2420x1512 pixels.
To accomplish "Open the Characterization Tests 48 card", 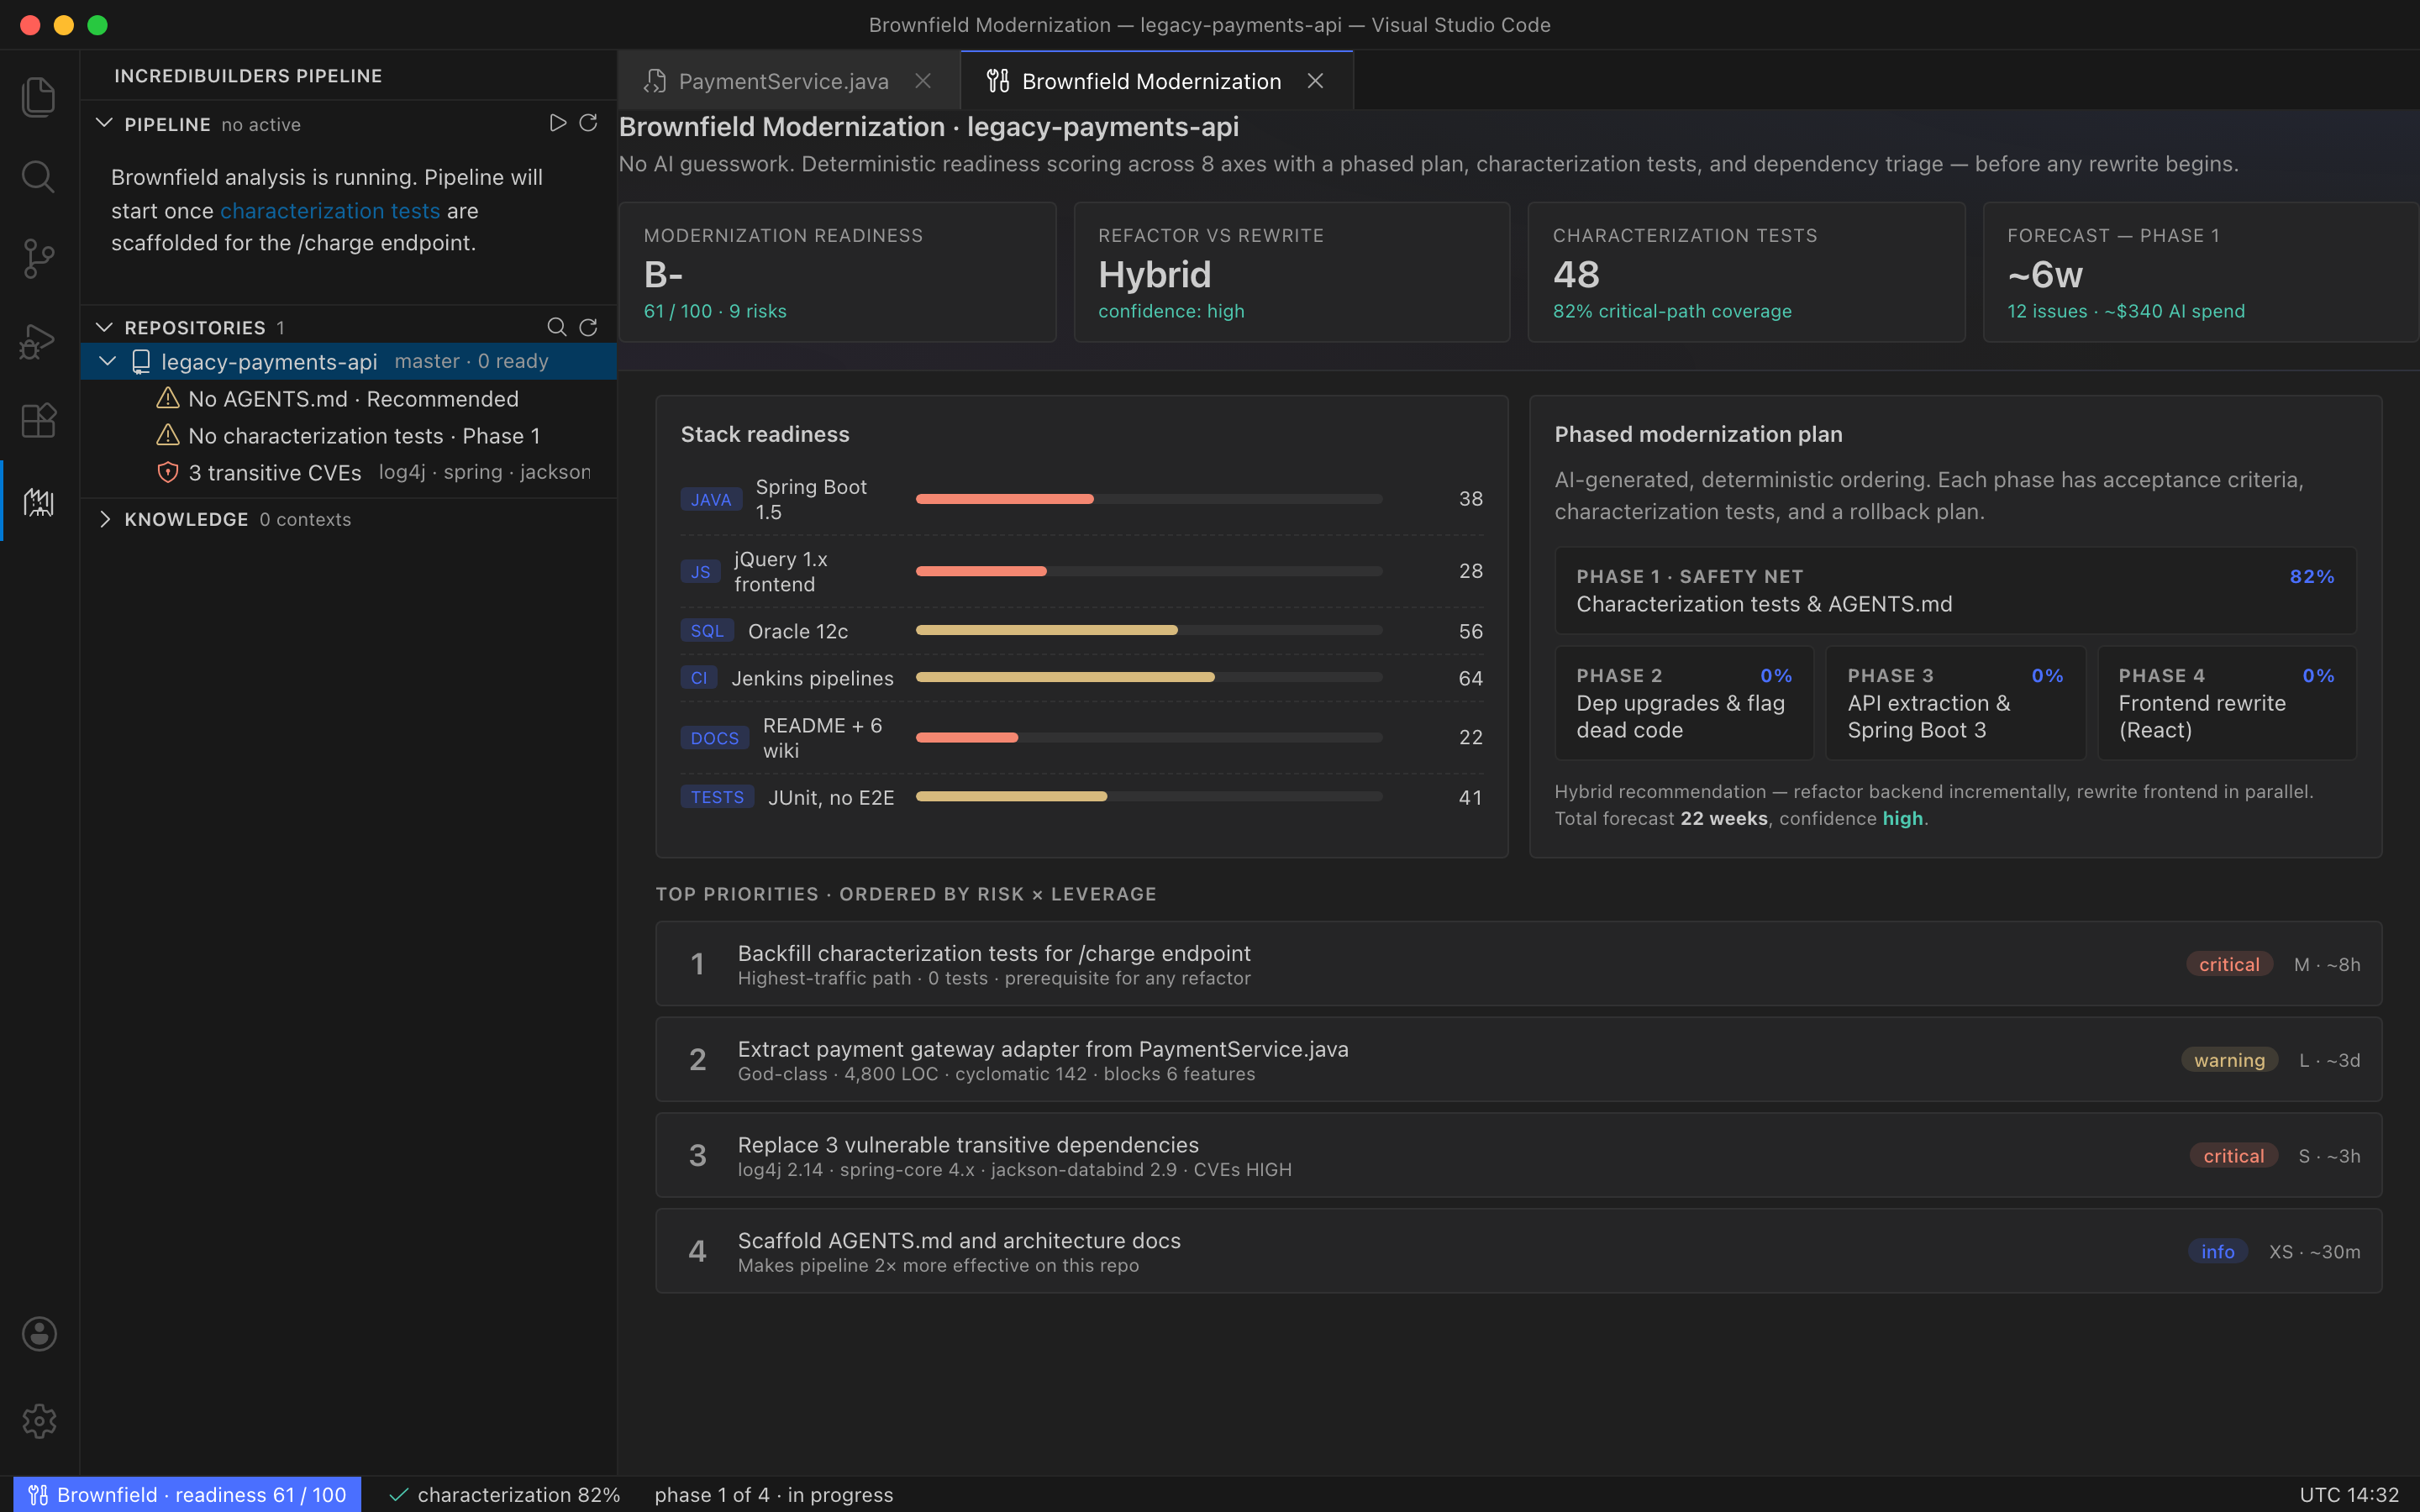I will 1746,272.
